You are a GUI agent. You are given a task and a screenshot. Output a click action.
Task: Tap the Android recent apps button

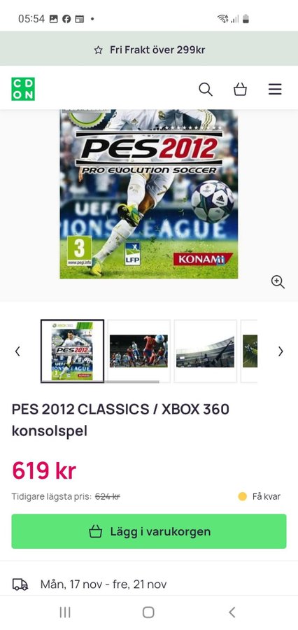(x=65, y=612)
